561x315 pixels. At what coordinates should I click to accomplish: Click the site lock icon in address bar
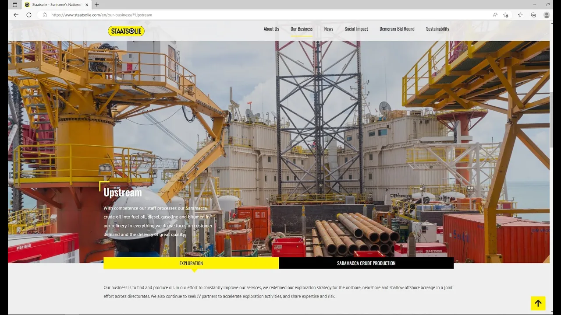pyautogui.click(x=44, y=15)
